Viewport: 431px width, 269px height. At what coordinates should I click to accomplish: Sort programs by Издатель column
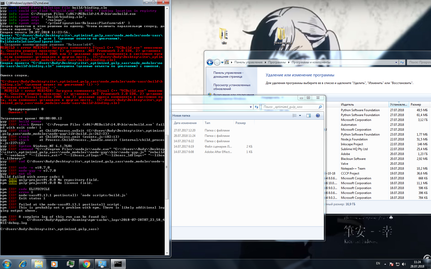[364, 105]
